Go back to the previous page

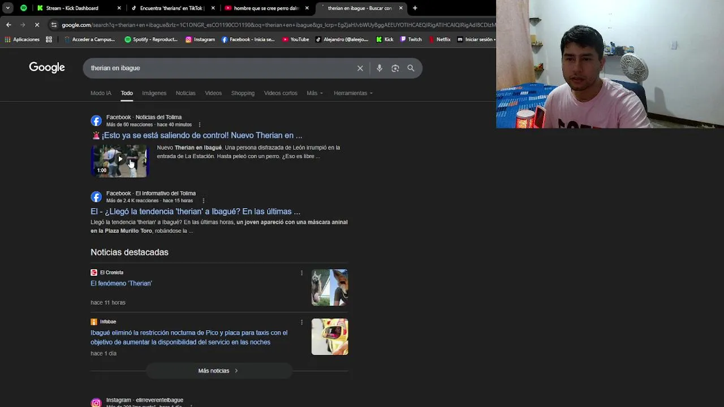8,25
